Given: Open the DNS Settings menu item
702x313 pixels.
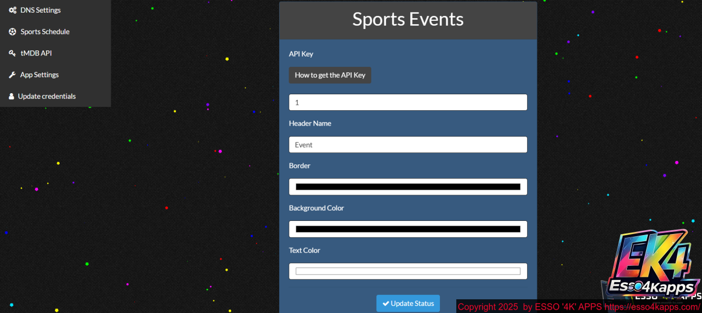Looking at the screenshot, I should point(41,10).
